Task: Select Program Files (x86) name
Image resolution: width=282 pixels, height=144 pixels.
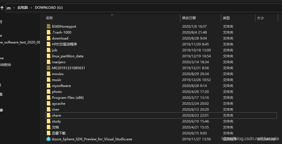Action: click(68, 97)
